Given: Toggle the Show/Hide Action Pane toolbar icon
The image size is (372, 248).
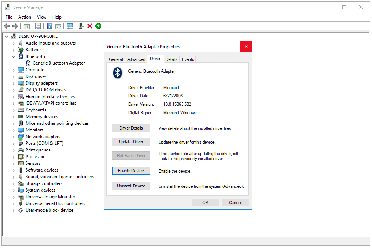Looking at the screenshot, I should (58, 26).
